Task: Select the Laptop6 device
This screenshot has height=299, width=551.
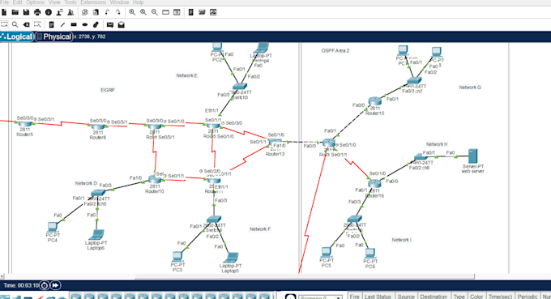Action: tap(96, 235)
